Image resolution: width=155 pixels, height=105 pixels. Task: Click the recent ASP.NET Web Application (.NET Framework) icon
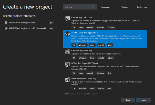[6, 28]
